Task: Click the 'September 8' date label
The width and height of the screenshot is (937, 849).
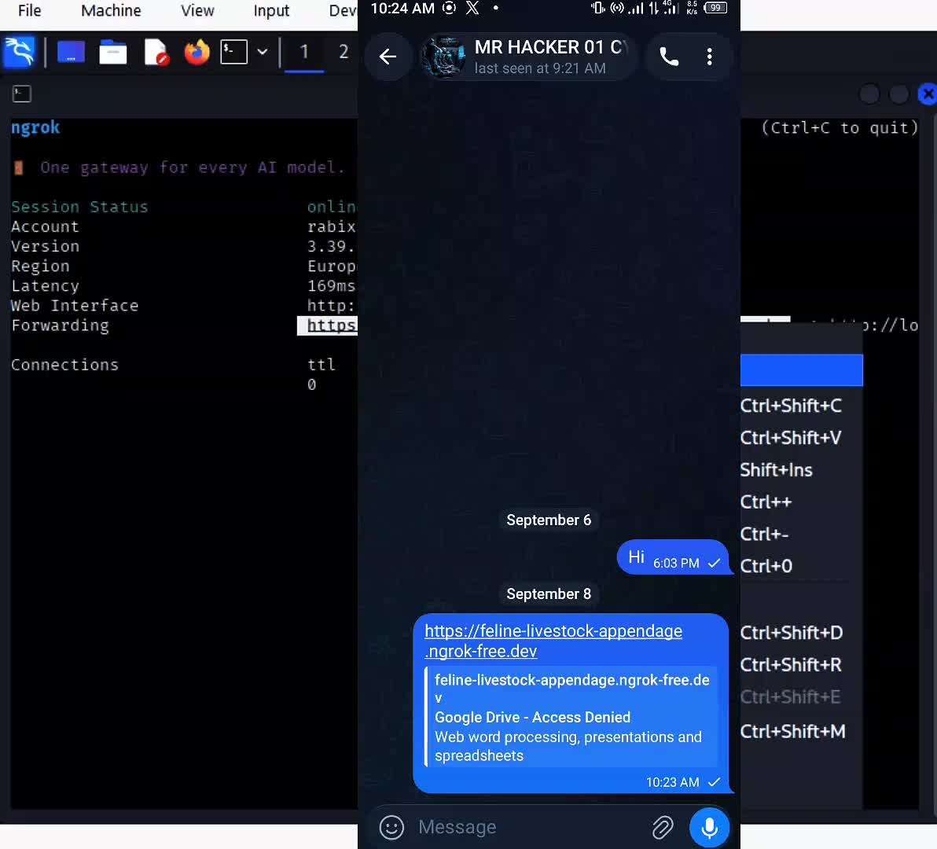Action: [549, 594]
